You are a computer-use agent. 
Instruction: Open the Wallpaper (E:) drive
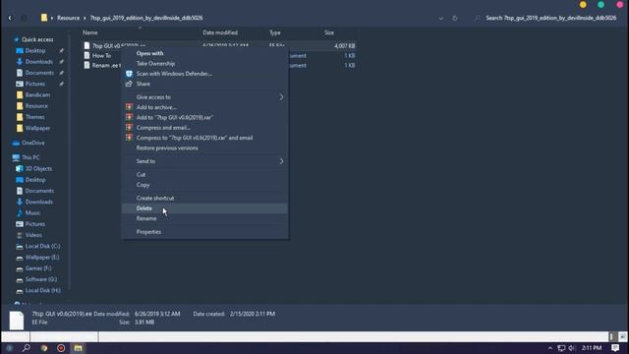42,258
